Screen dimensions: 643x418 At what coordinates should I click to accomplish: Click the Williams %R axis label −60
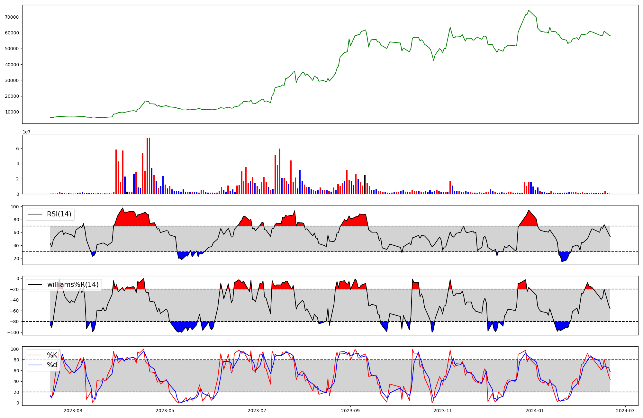(14, 311)
